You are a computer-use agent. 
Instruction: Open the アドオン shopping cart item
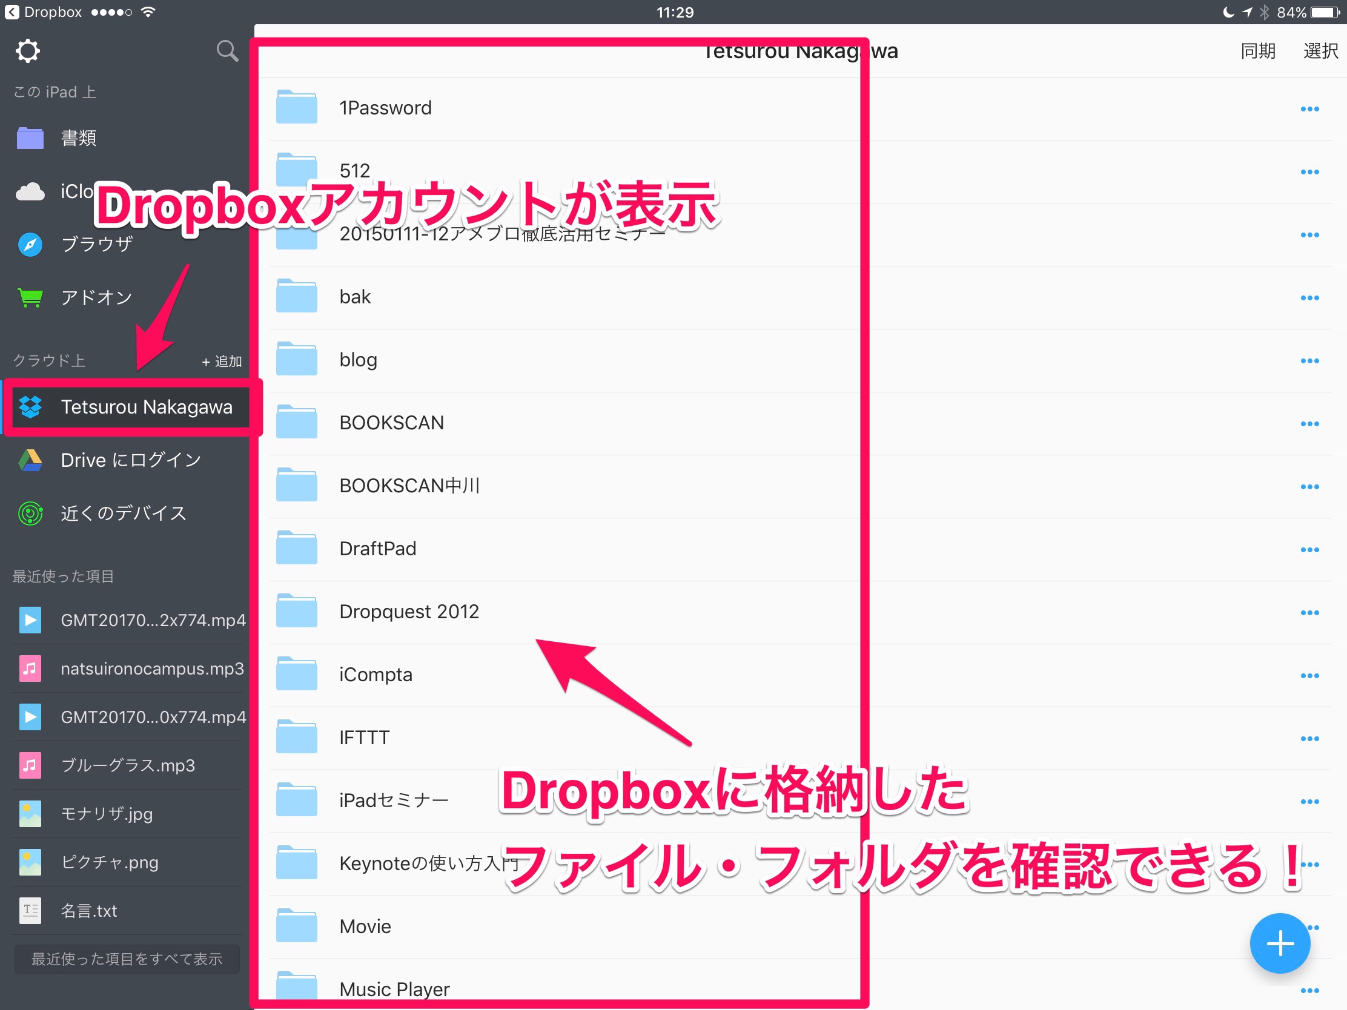(x=96, y=298)
